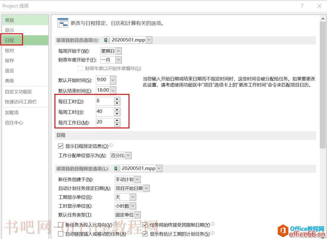Enable 新任务为投入比导向 checkbox
The image size is (327, 239).
pyautogui.click(x=60, y=225)
